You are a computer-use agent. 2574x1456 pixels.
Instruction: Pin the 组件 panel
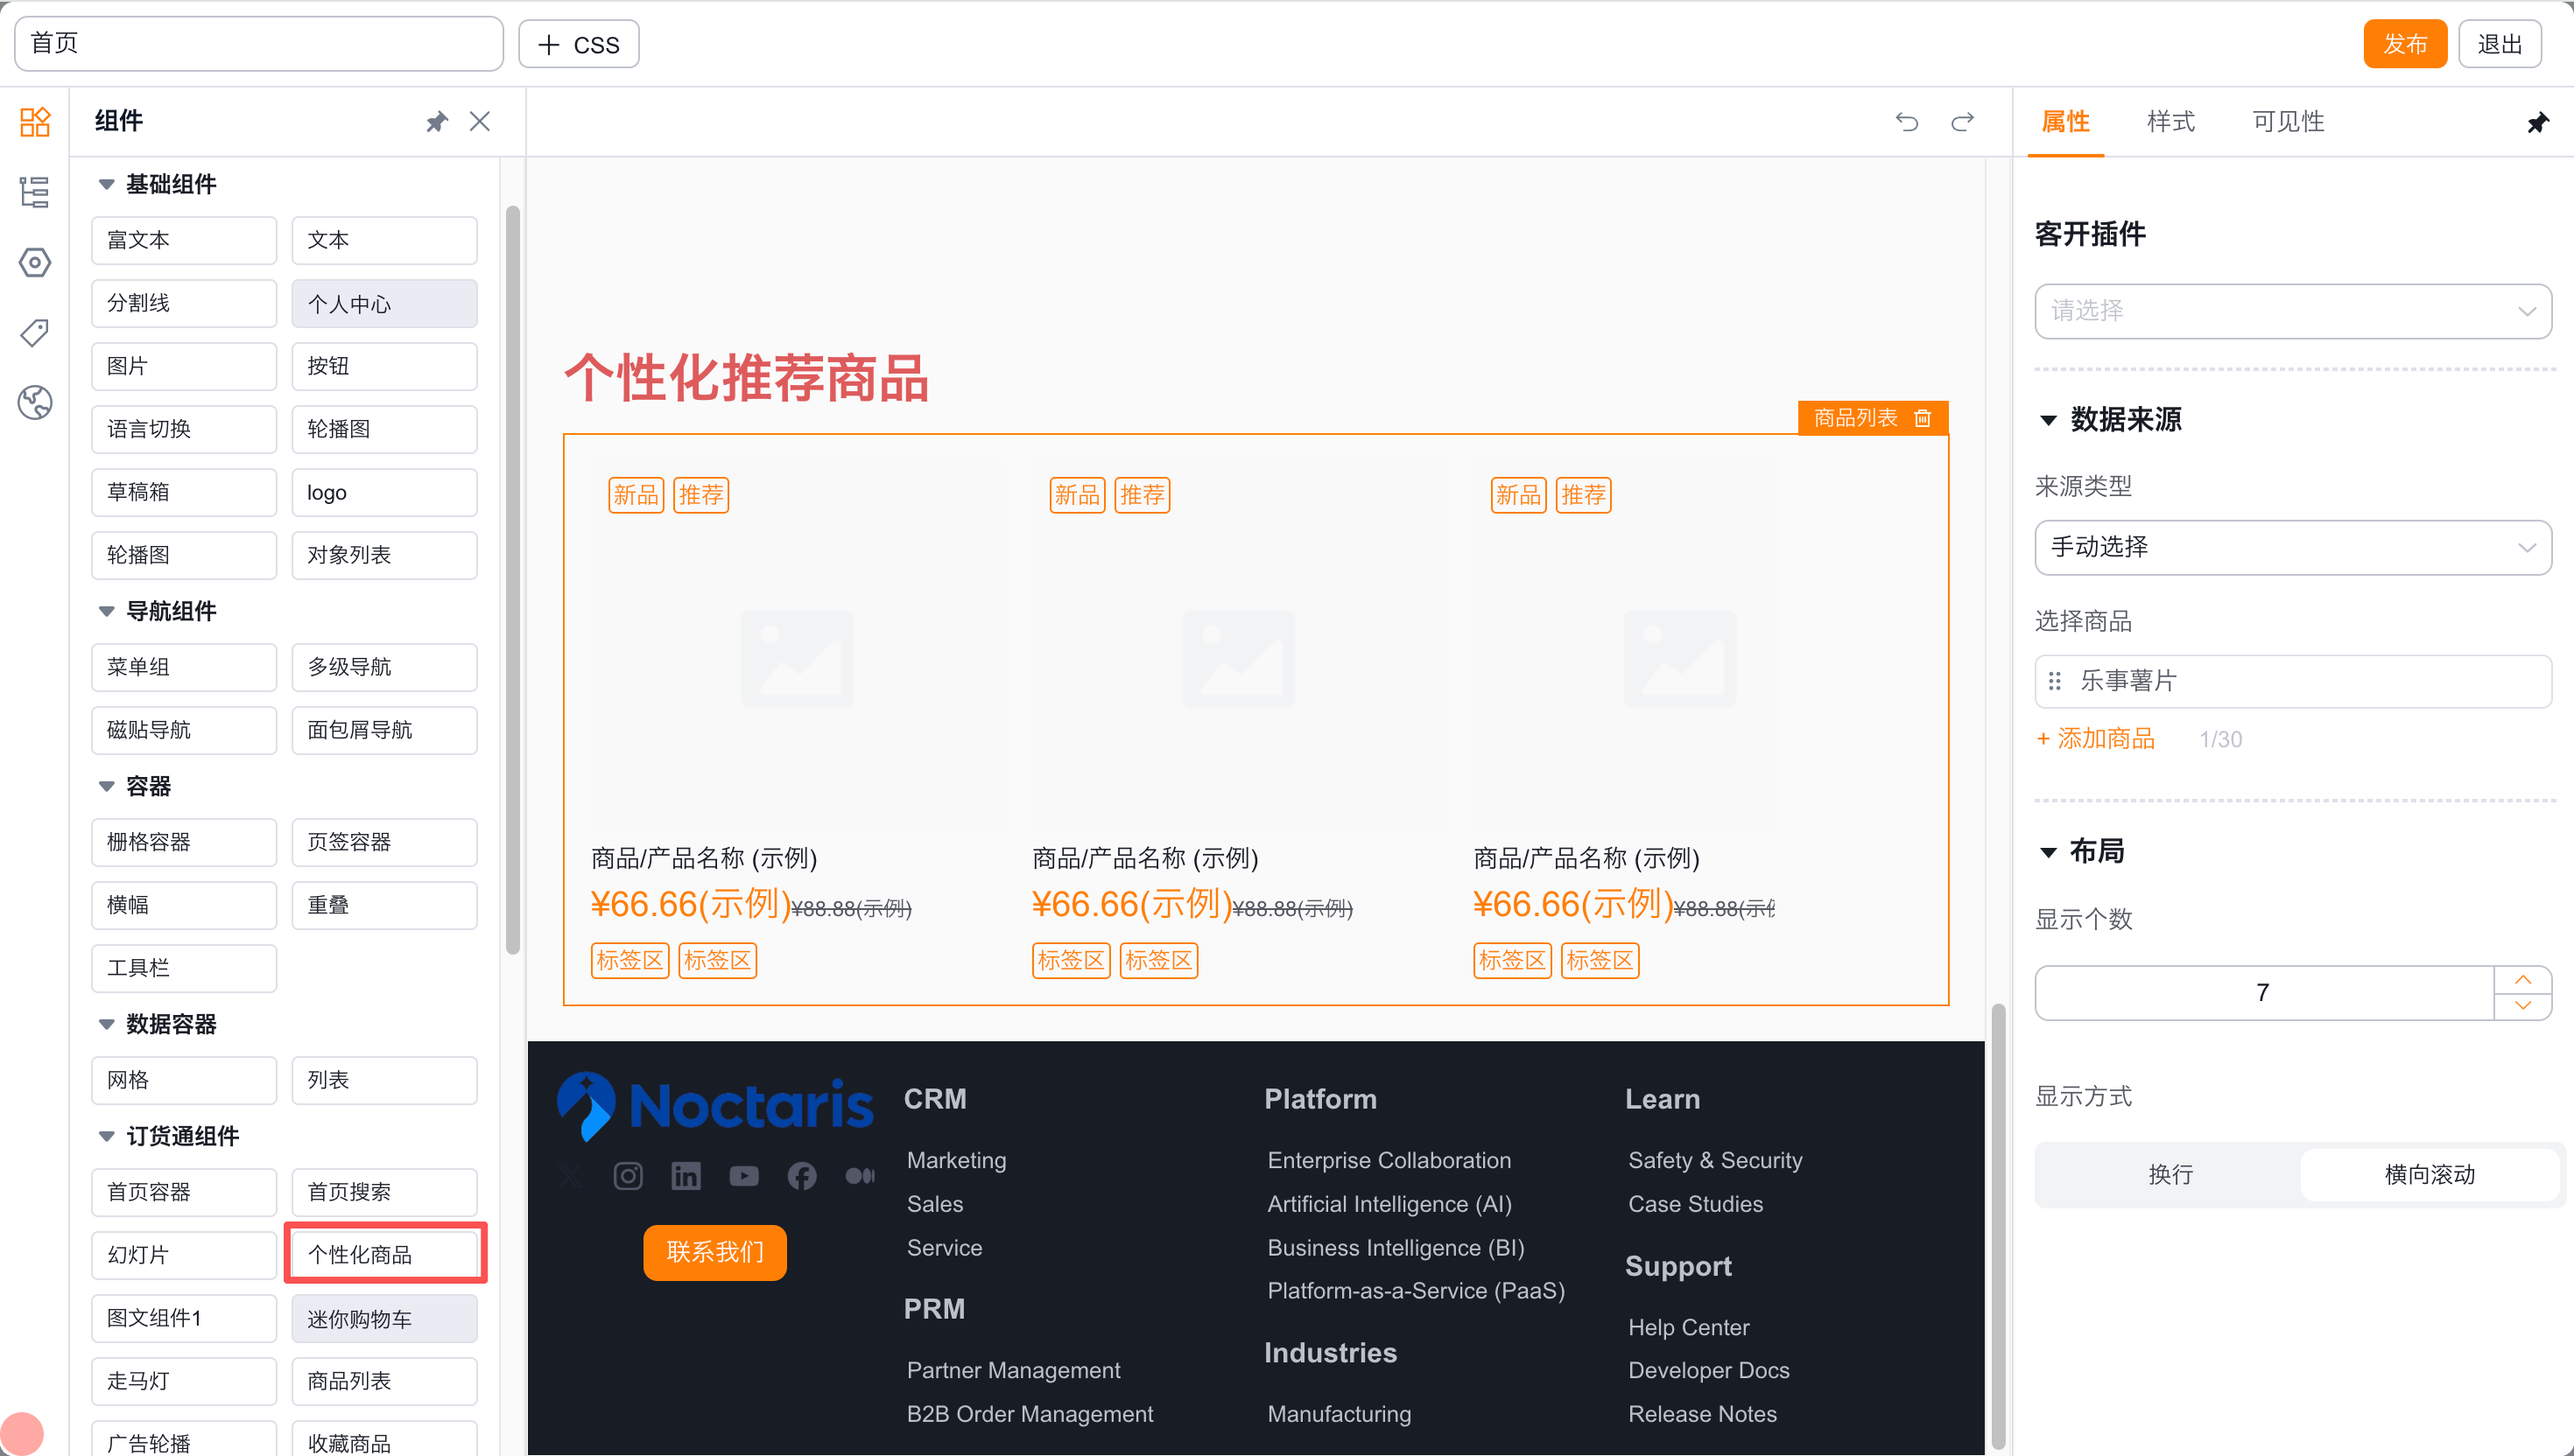point(436,122)
